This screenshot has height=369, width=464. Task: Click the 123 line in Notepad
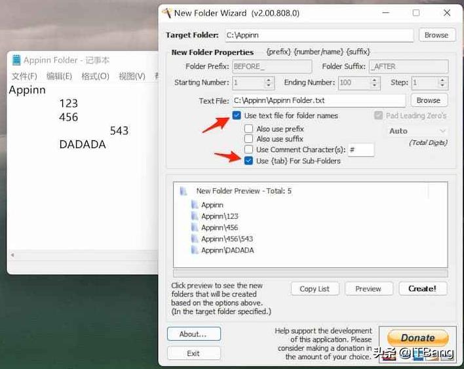68,104
